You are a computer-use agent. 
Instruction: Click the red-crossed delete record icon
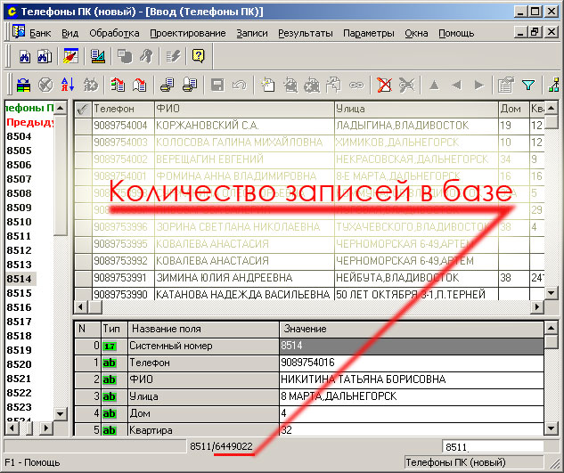[x=385, y=86]
